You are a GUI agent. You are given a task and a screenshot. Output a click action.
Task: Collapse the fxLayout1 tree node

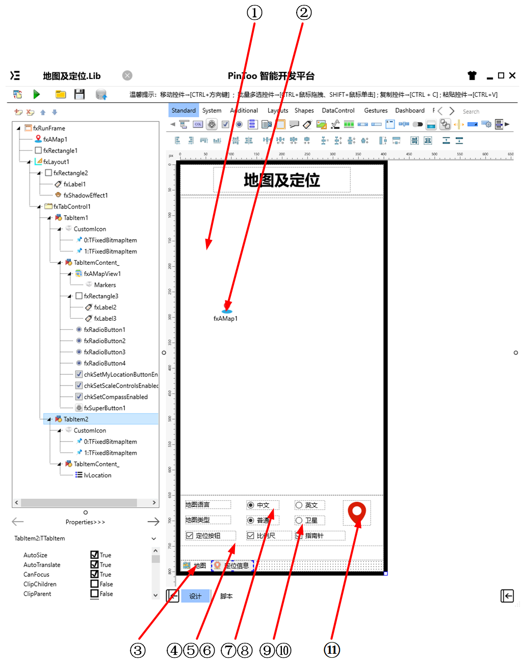pyautogui.click(x=29, y=162)
